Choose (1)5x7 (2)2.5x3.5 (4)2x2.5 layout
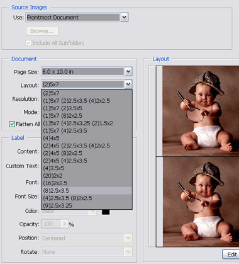This screenshot has height=264, width=239. tap(87, 101)
